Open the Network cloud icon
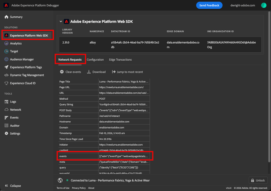Viewport: 271px width, 191px height. pos(7,110)
